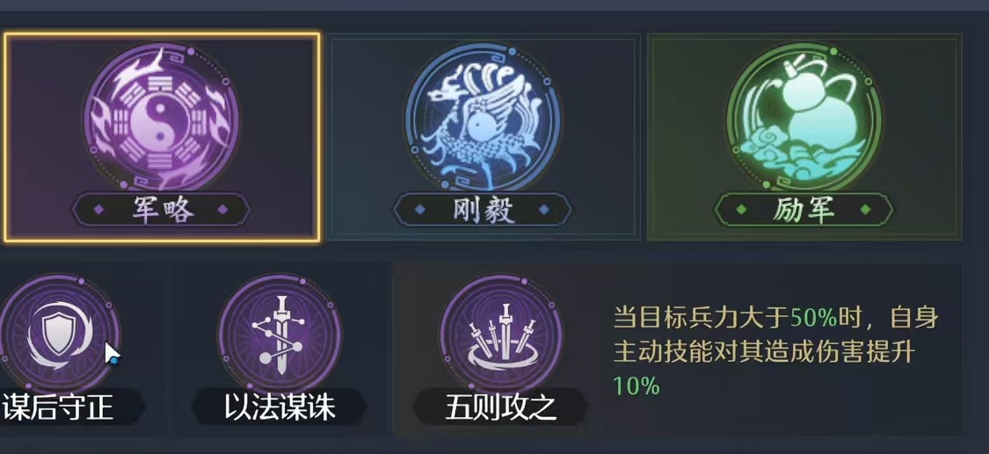Image resolution: width=989 pixels, height=454 pixels.
Task: Choose the shield skill icon above 谋后守正
Action: point(58,335)
